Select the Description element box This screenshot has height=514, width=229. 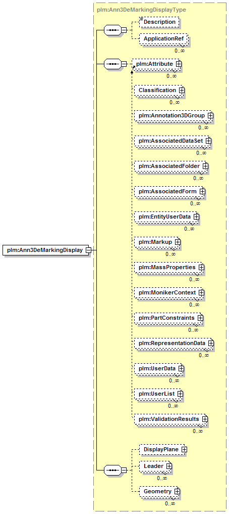coord(159,22)
